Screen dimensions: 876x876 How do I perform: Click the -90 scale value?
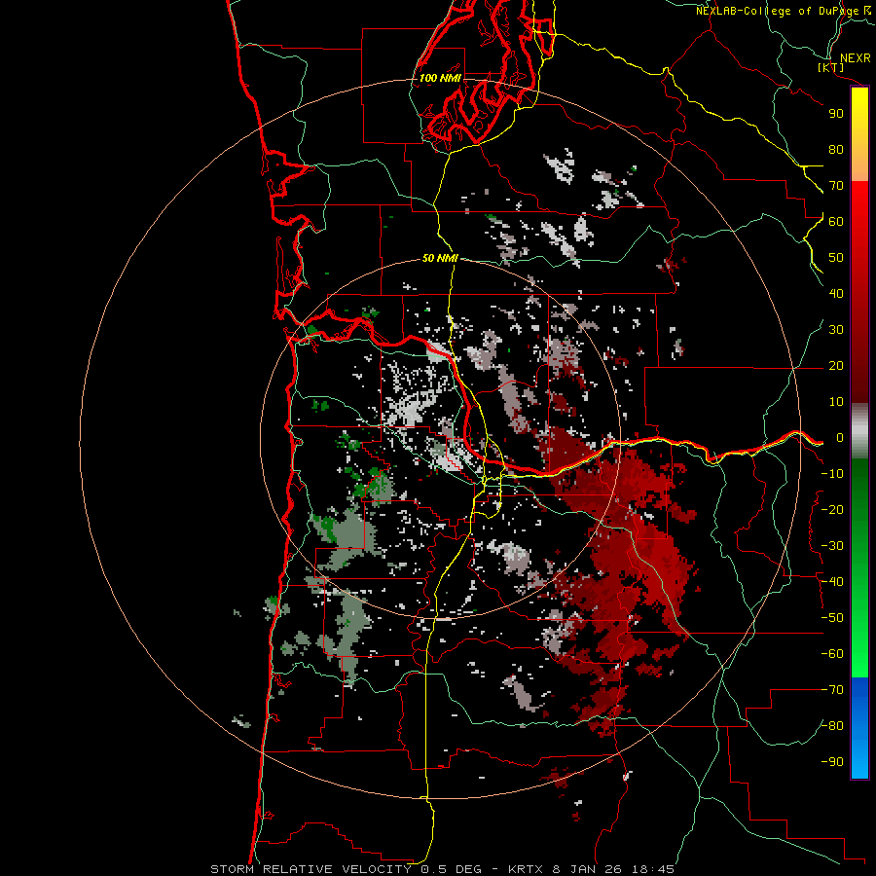(832, 762)
